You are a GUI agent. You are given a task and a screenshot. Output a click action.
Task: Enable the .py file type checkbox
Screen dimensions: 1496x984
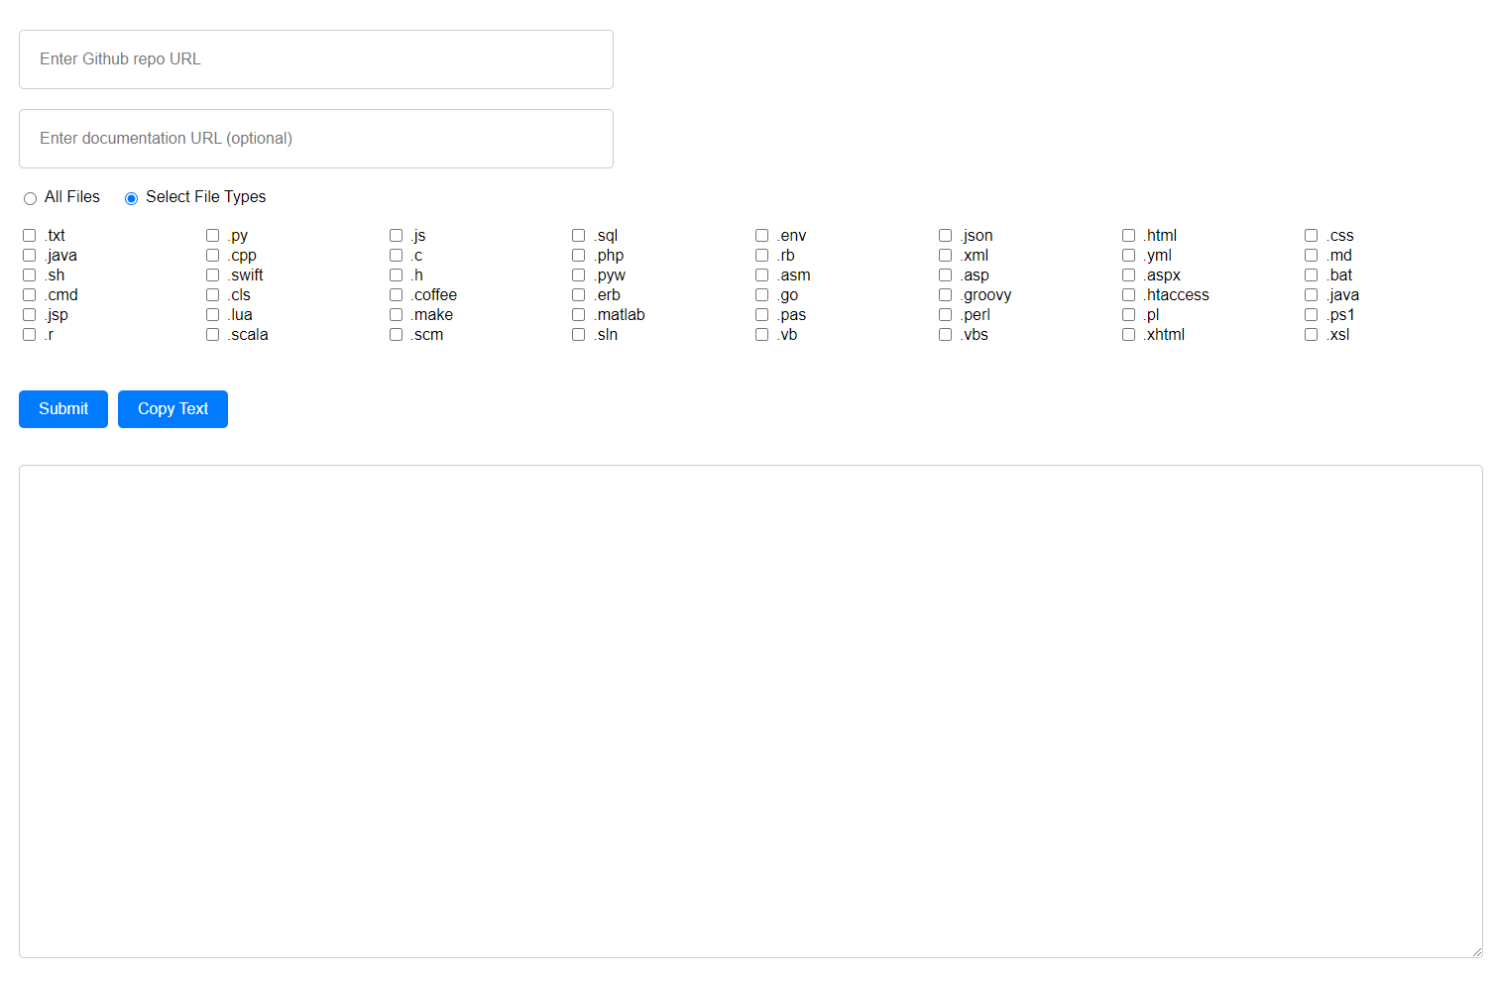[212, 235]
